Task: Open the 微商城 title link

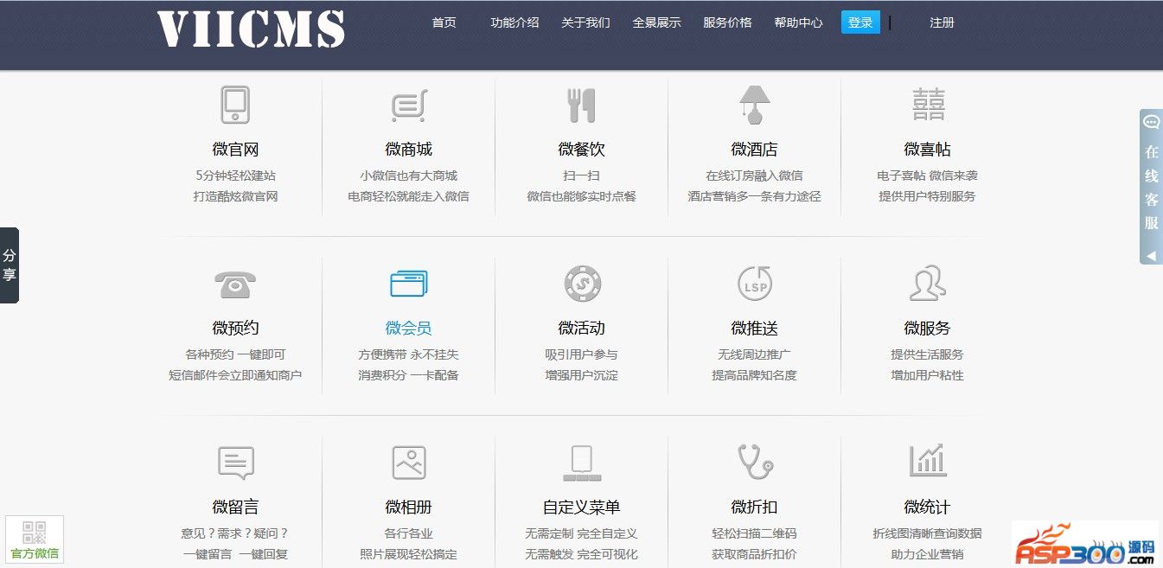Action: pos(408,150)
